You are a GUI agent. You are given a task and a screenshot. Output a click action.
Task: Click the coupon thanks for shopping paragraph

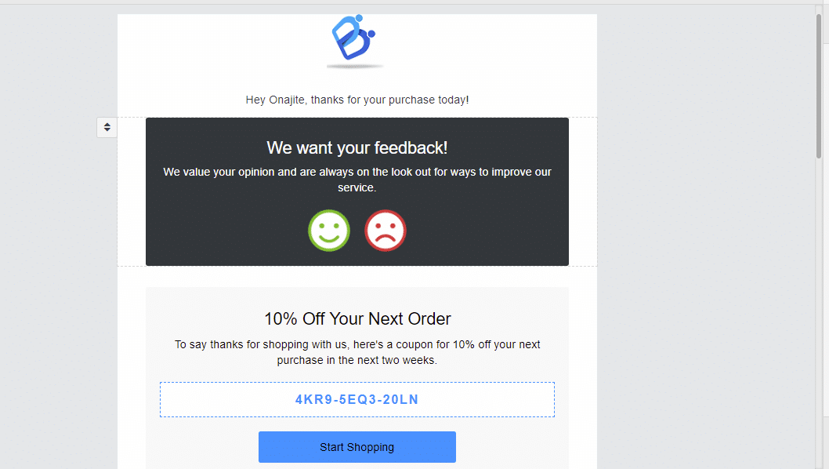(x=357, y=352)
